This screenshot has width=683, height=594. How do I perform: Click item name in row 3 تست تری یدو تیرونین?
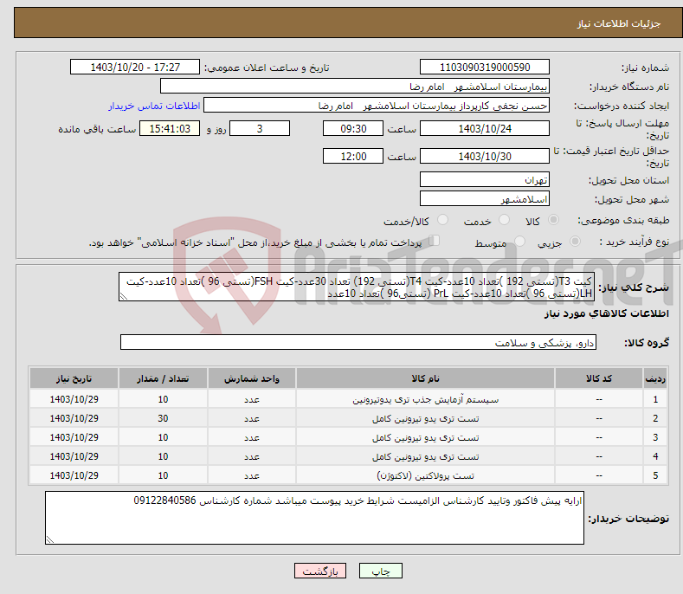pyautogui.click(x=425, y=438)
